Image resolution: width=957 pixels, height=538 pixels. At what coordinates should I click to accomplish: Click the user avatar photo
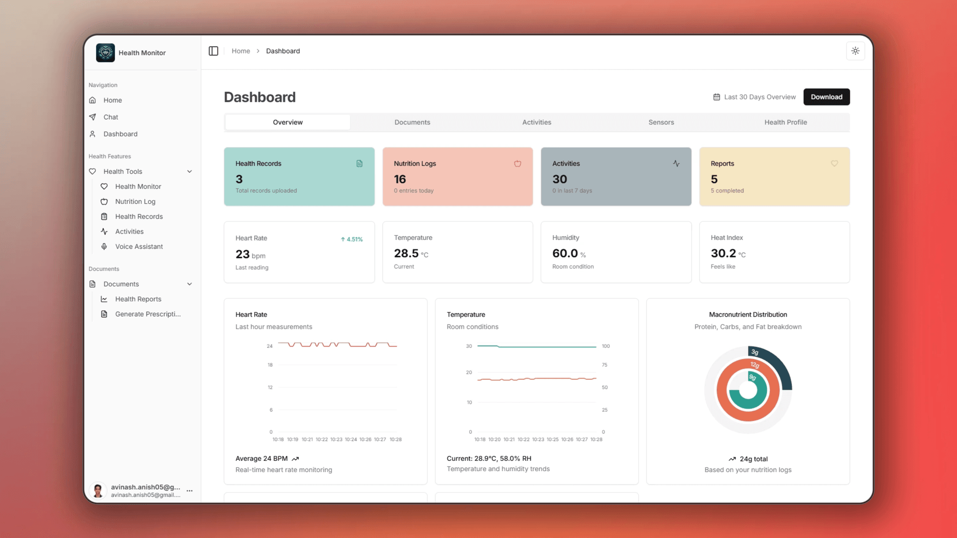coord(98,491)
